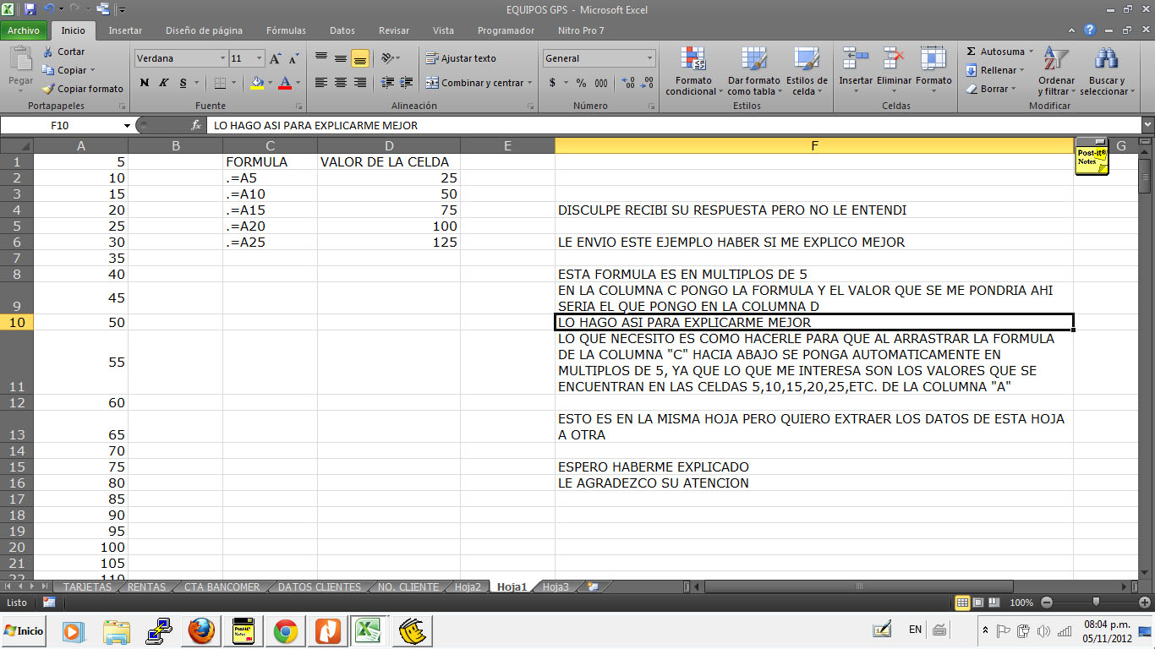Click the Post-it Notes yellow icon
The image size is (1155, 649).
click(1092, 156)
